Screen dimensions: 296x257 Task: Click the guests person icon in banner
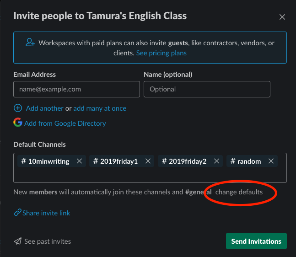point(30,43)
